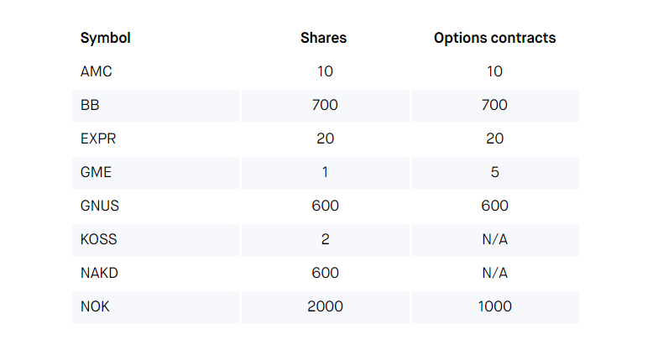Click the AMC options contracts value 10

[494, 71]
